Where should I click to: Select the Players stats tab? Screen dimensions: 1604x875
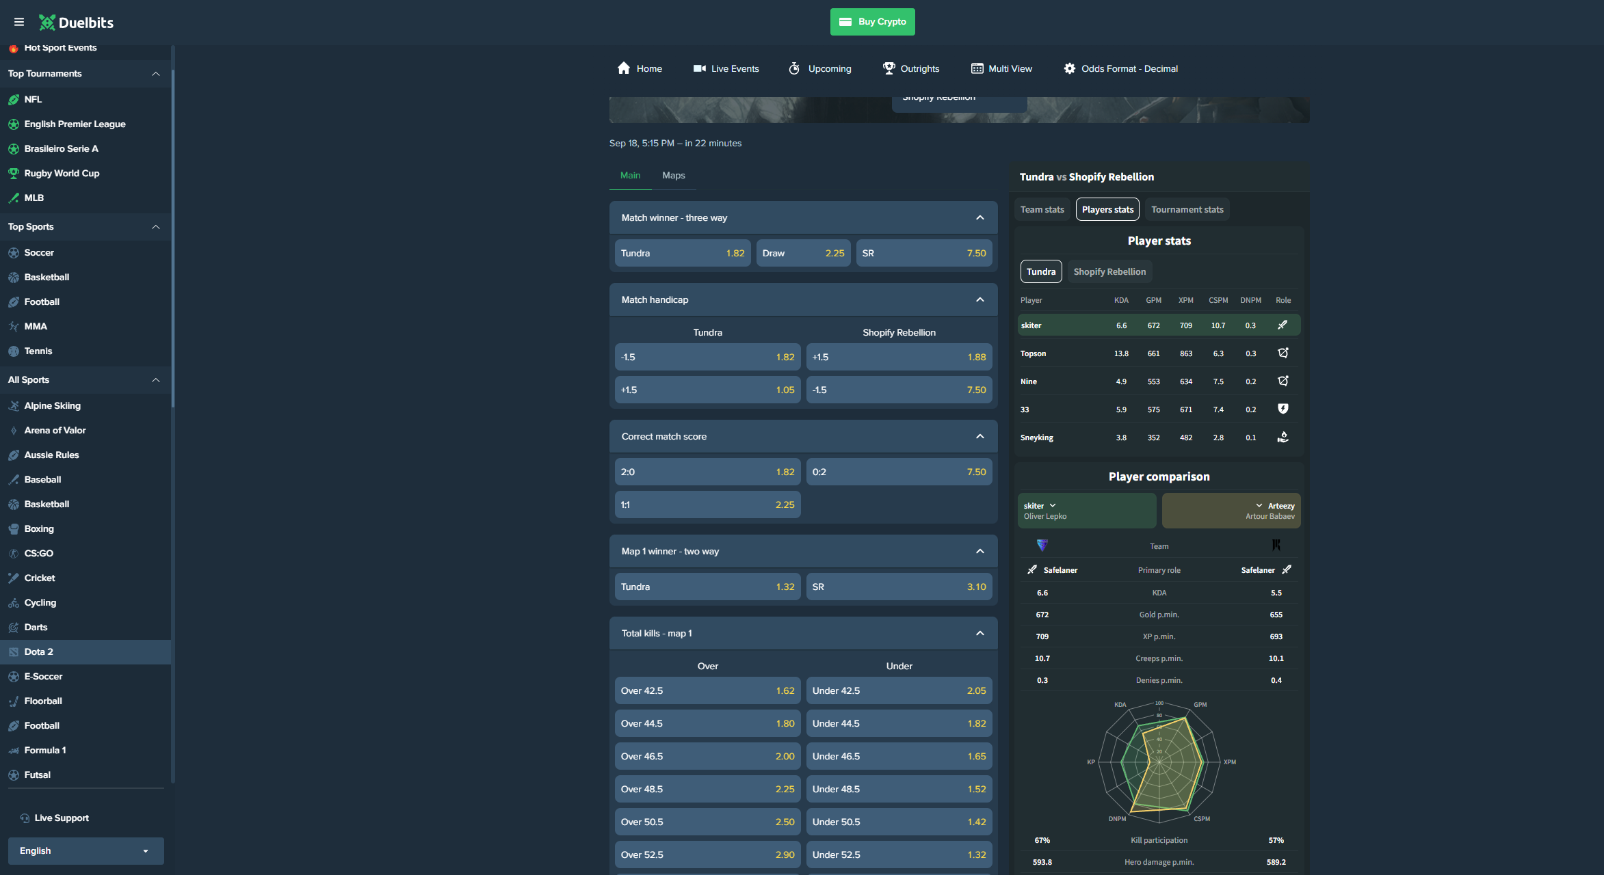click(1107, 210)
